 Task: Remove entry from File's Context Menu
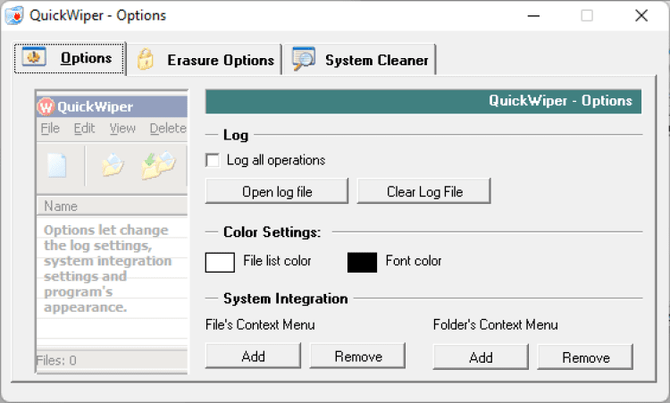(x=358, y=357)
